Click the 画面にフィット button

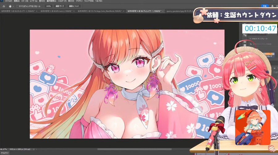click(74, 6)
